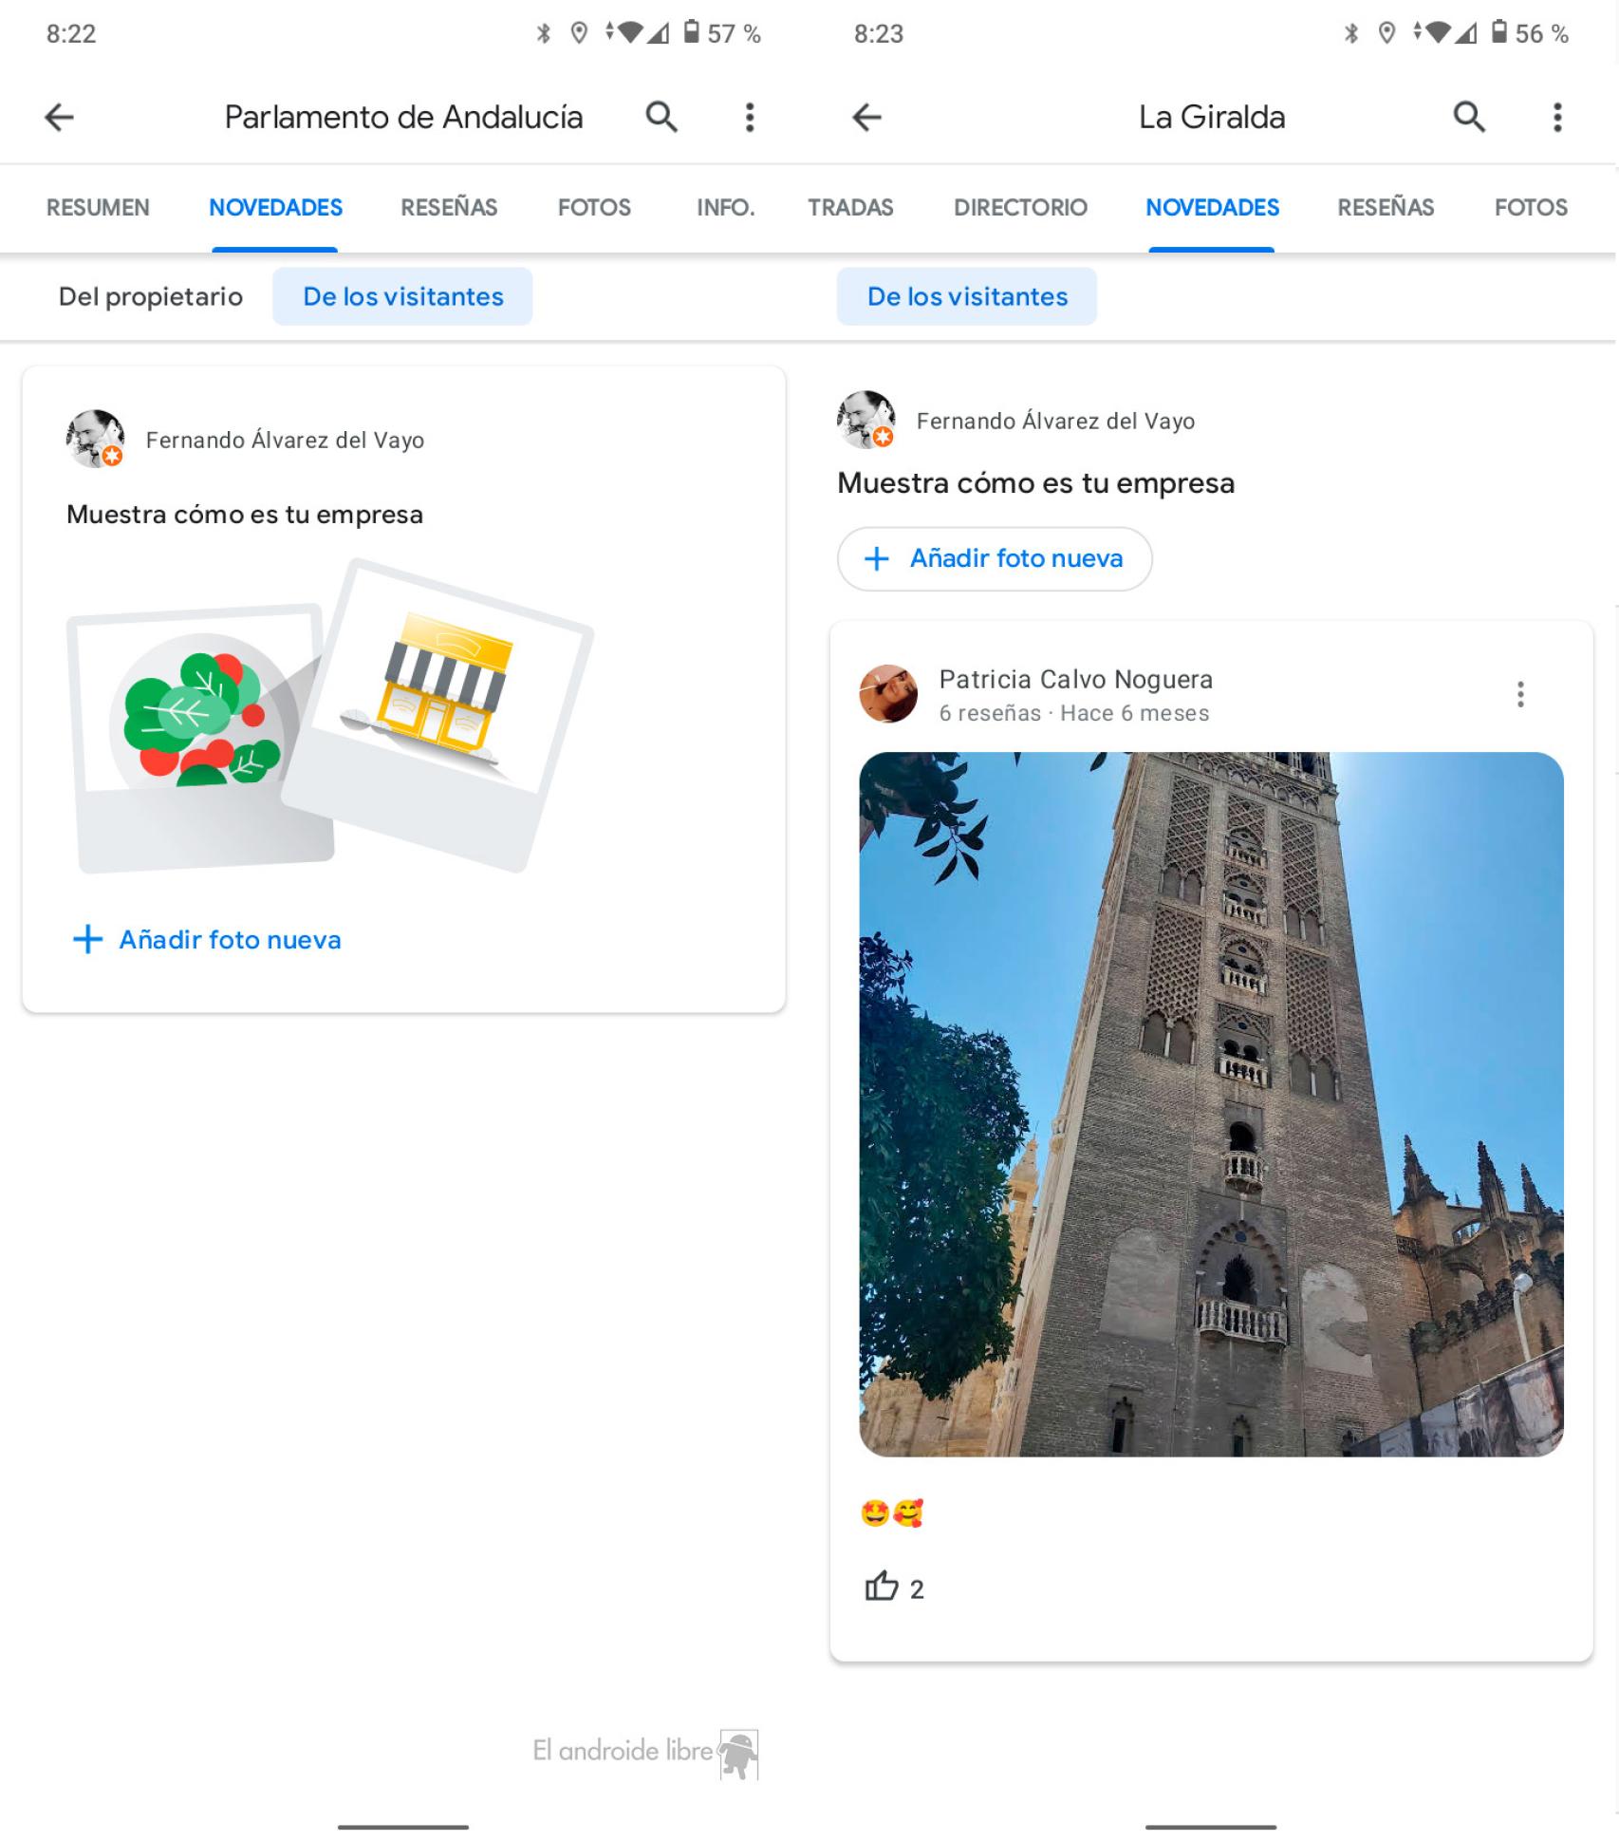Tap Patricia Calvo Noguera's profile picture
This screenshot has height=1841, width=1619.
(x=888, y=694)
